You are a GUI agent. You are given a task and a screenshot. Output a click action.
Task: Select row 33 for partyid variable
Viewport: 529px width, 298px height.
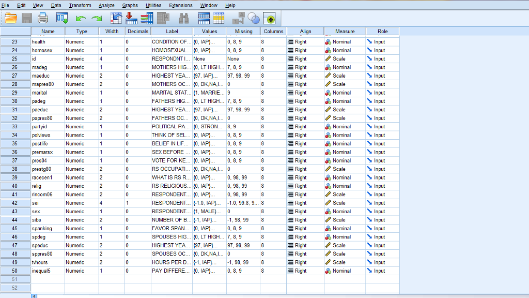click(x=14, y=126)
